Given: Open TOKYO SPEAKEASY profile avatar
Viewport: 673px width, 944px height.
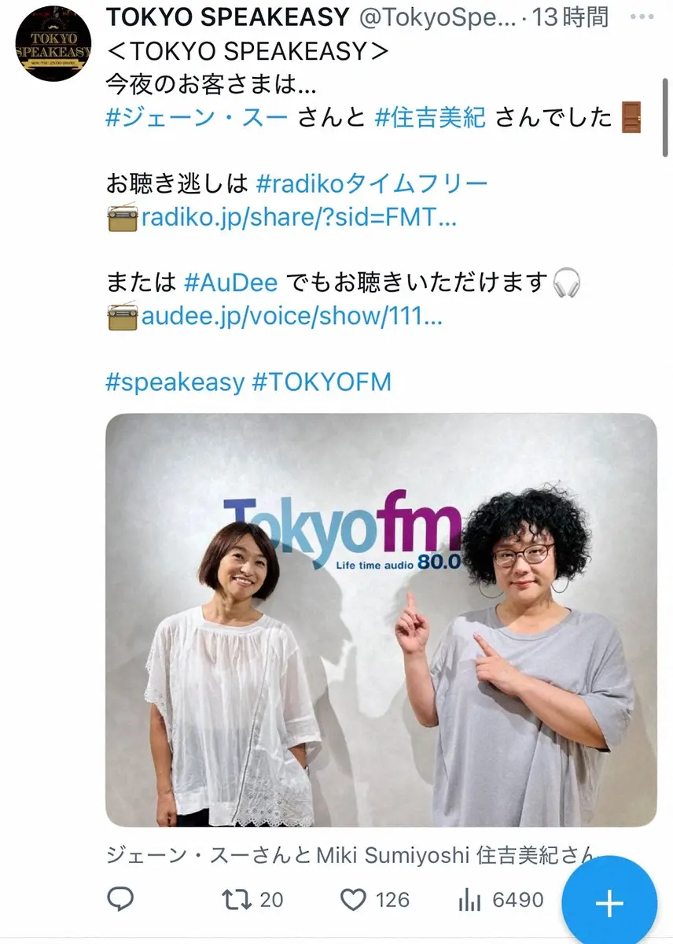Looking at the screenshot, I should [x=53, y=42].
